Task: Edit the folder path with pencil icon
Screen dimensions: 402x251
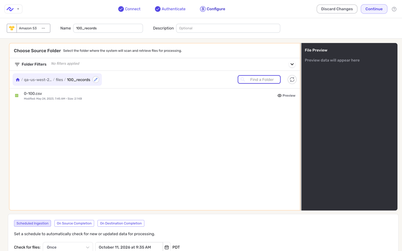Action: [96, 79]
